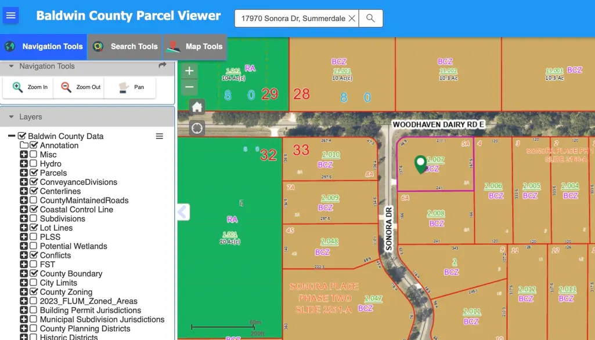Click the WOODHAVEN DAIRY RD E label
The width and height of the screenshot is (595, 340).
pos(438,125)
